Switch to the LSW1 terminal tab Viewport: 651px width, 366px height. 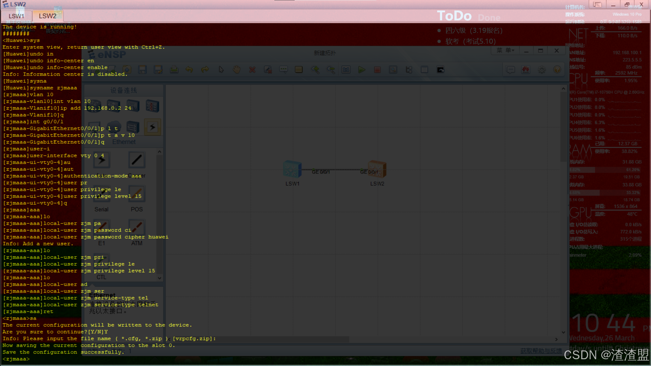point(16,16)
